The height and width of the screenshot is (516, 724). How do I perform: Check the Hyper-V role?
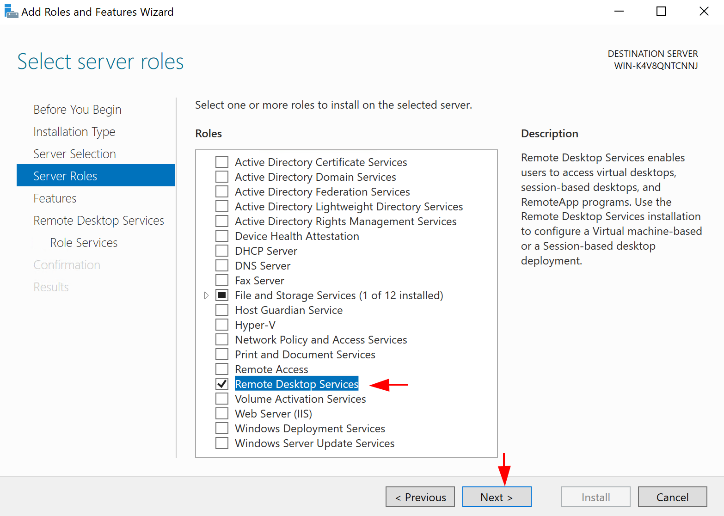[222, 324]
